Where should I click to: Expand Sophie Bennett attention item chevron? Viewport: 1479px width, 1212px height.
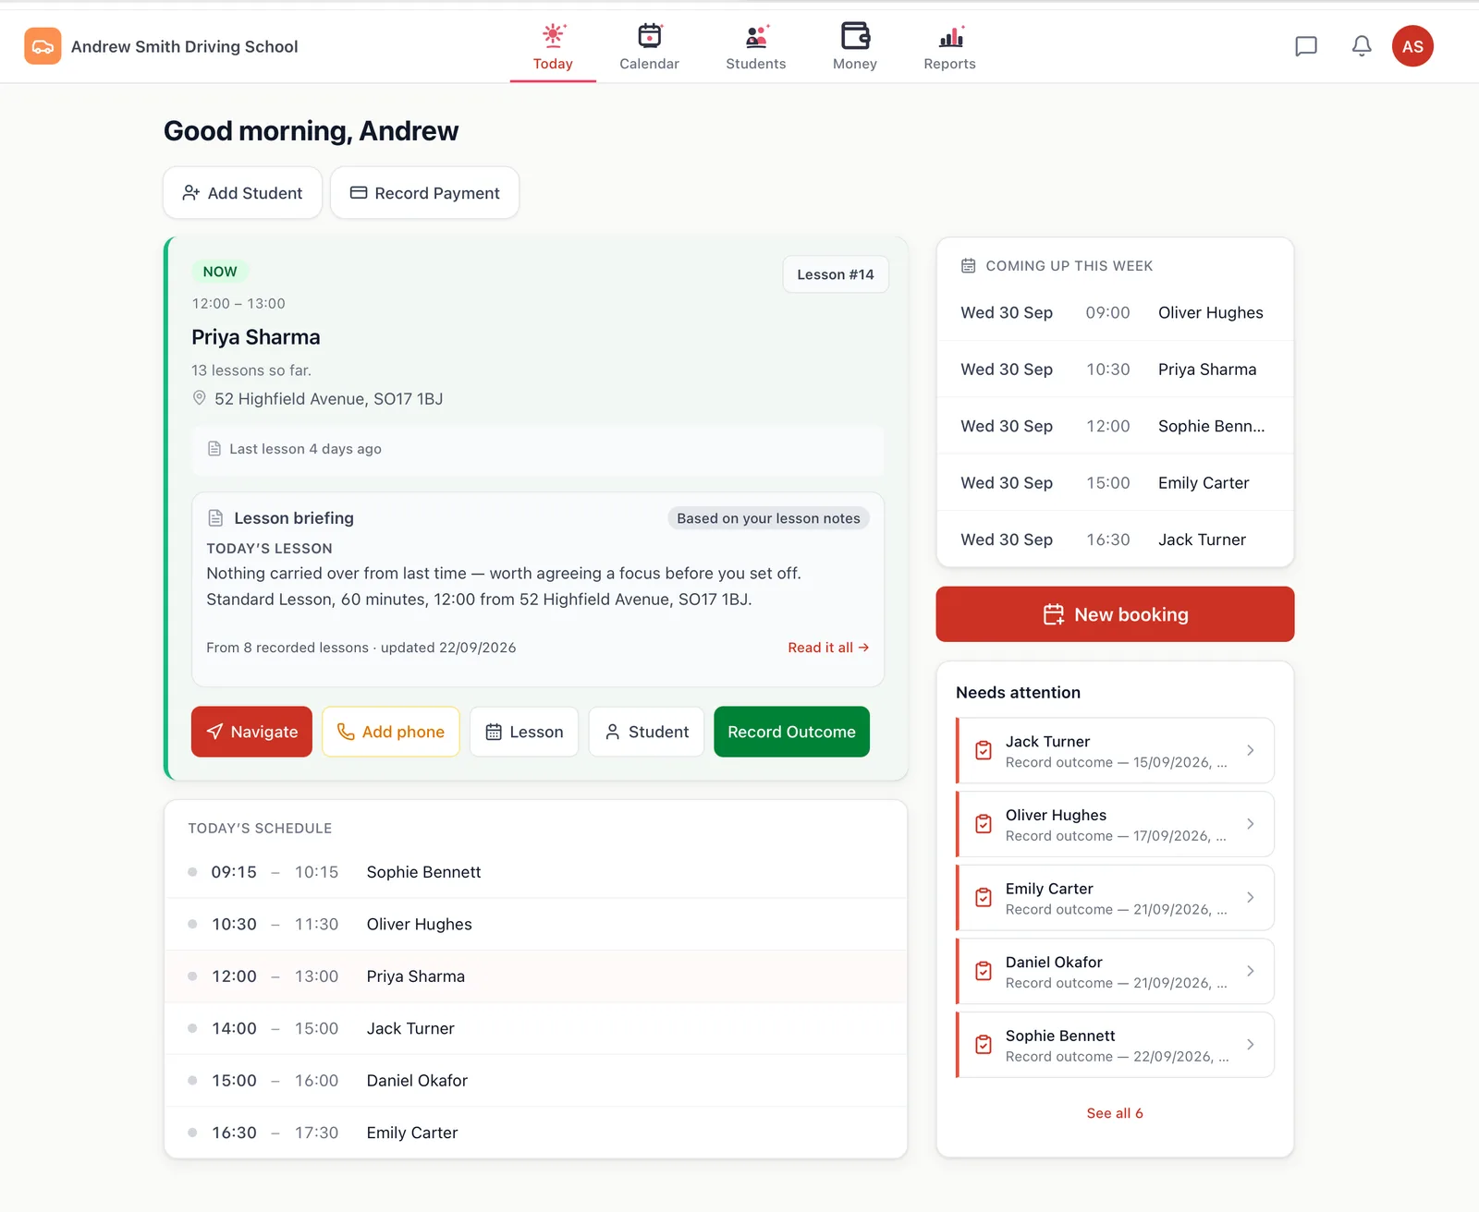point(1250,1045)
